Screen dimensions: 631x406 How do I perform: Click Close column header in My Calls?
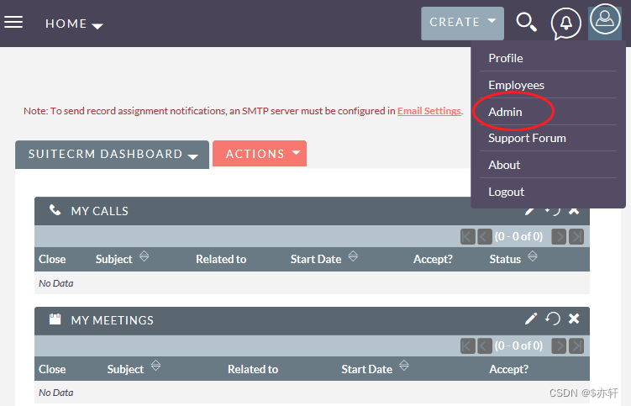point(52,259)
